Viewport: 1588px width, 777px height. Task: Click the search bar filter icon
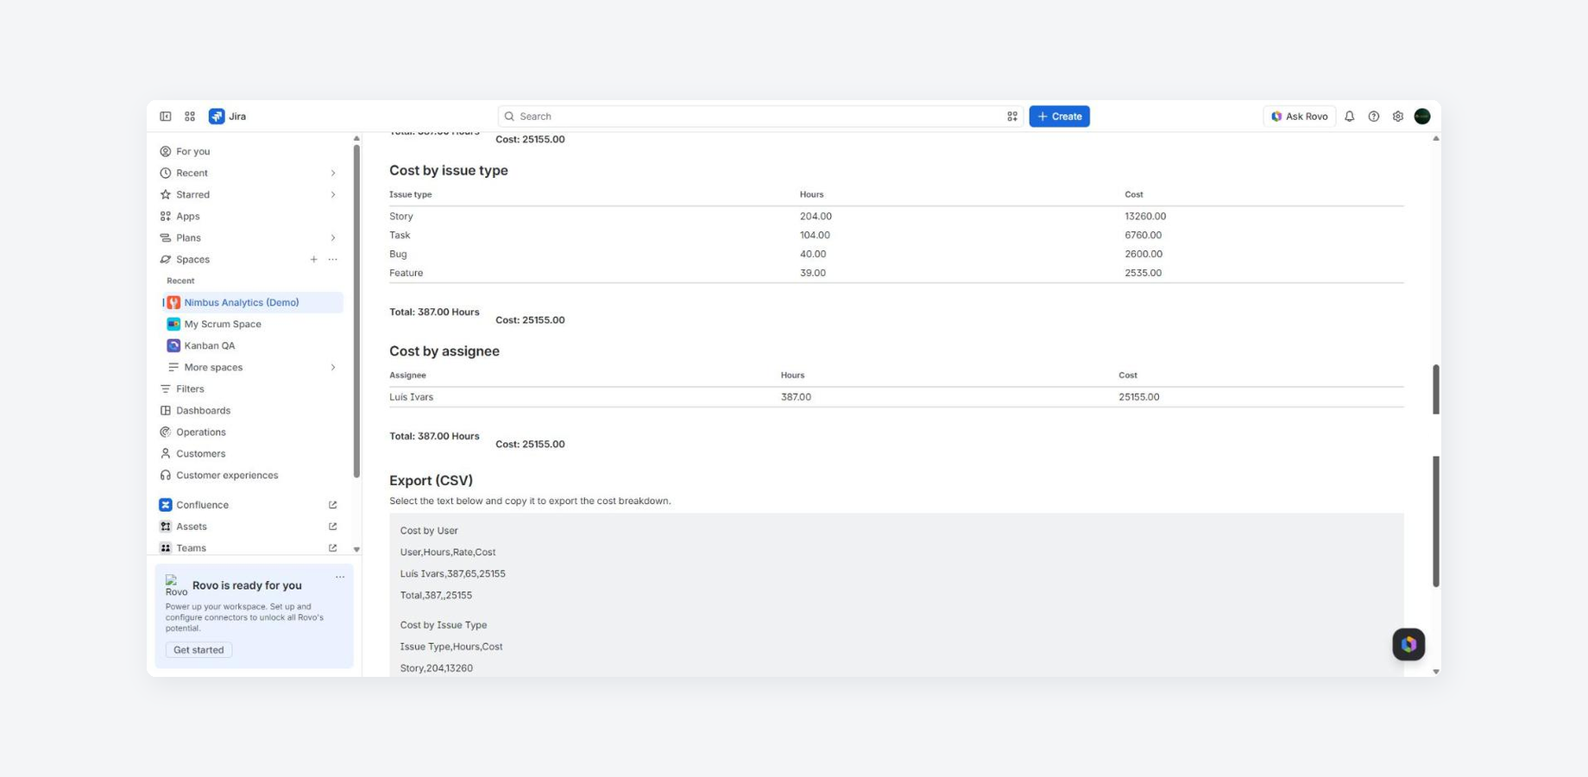1012,117
